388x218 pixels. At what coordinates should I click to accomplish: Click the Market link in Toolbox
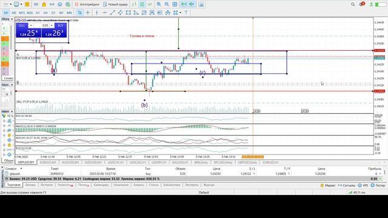[x=328, y=185]
